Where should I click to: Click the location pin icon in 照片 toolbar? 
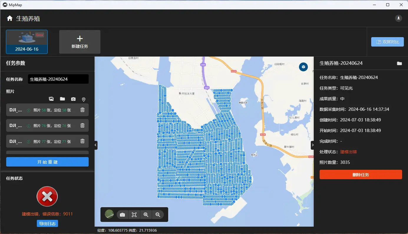pyautogui.click(x=84, y=99)
